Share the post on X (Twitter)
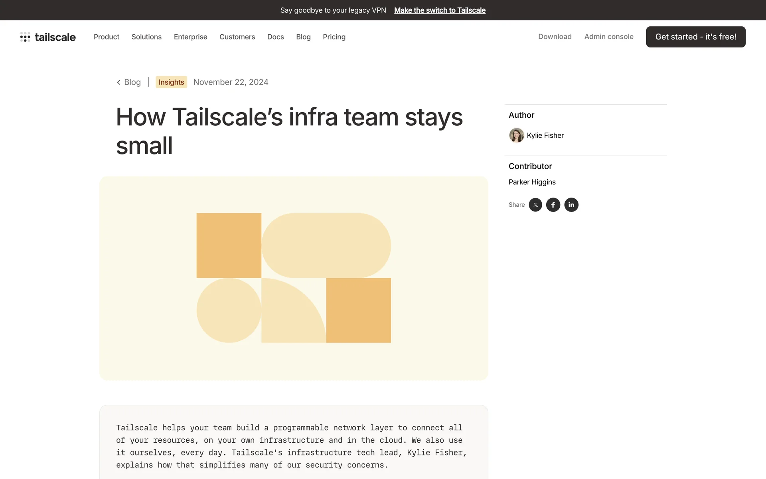The width and height of the screenshot is (766, 479). (535, 205)
